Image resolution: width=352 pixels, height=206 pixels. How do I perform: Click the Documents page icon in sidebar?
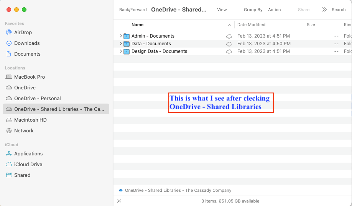[x=9, y=54]
